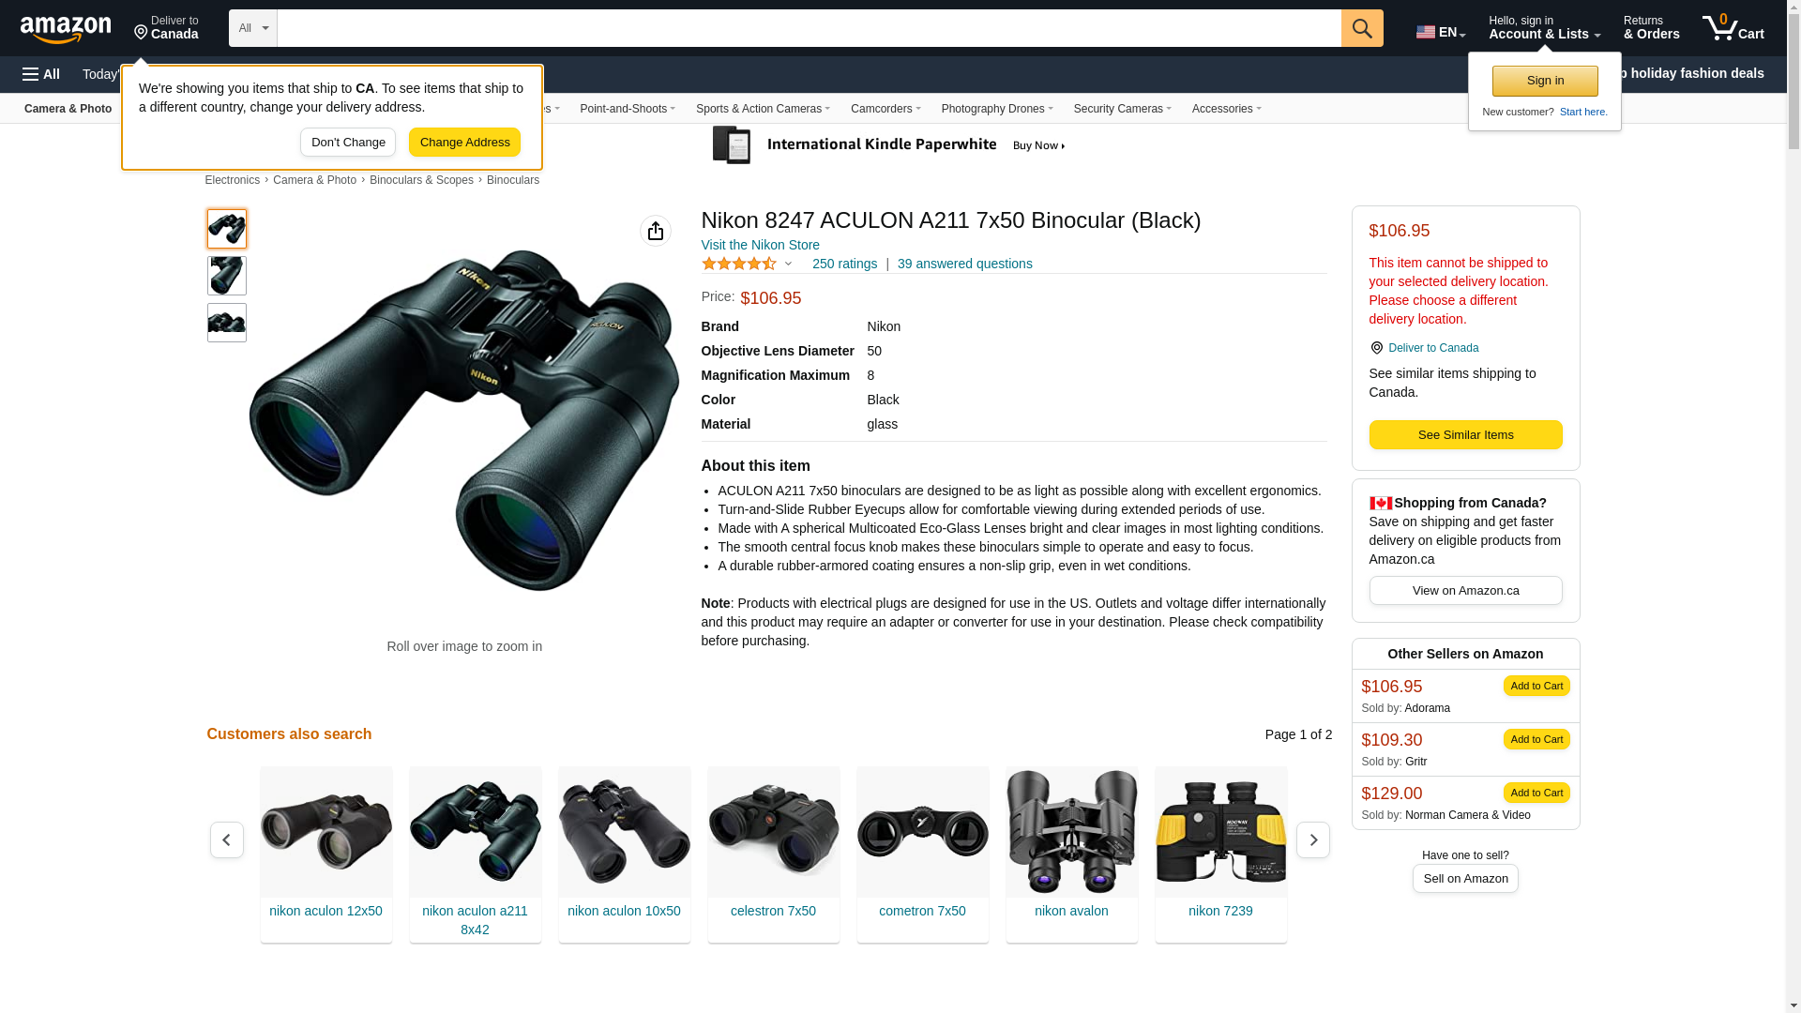Click the Change Address button
This screenshot has height=1013, width=1801.
464,143
